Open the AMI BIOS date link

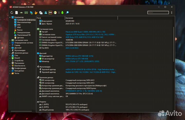(x=72, y=48)
